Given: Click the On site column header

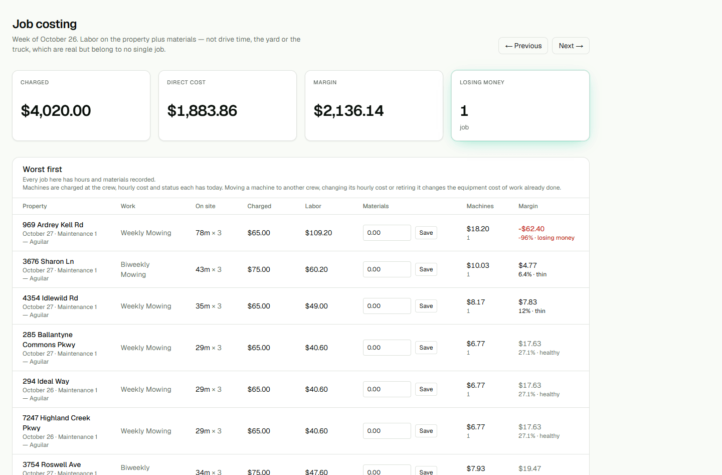Looking at the screenshot, I should tap(206, 206).
